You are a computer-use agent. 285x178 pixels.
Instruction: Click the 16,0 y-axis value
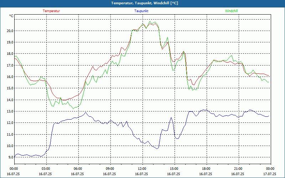(x=10, y=77)
